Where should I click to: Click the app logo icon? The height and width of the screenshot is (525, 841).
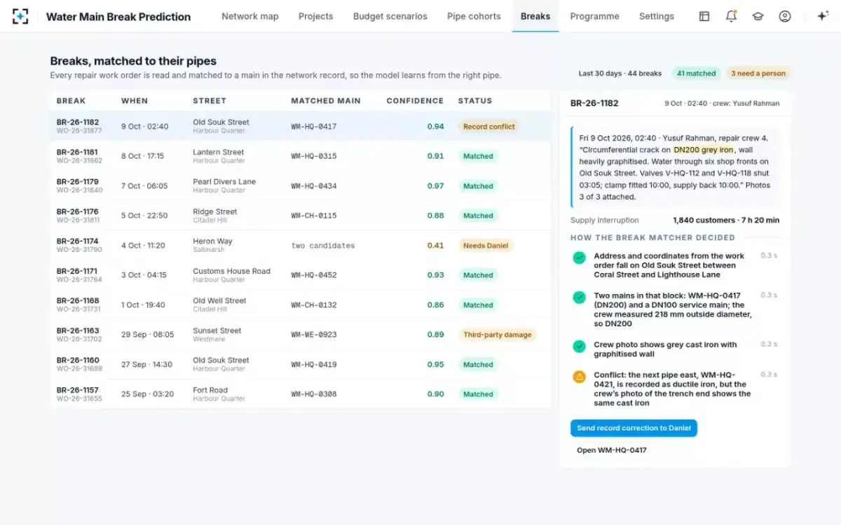click(20, 16)
